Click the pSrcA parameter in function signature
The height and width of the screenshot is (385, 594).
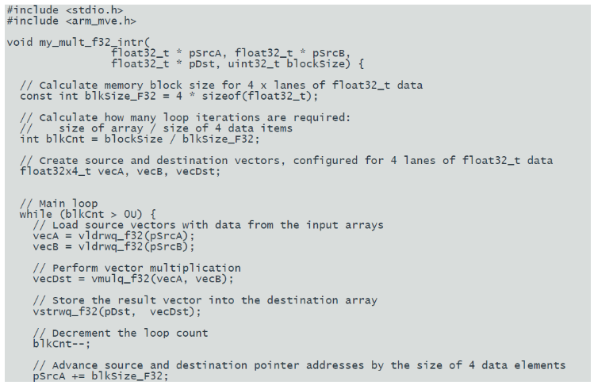pos(205,53)
